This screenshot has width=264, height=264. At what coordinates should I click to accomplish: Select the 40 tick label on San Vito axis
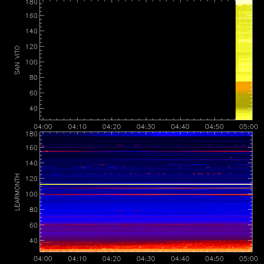[34, 109]
